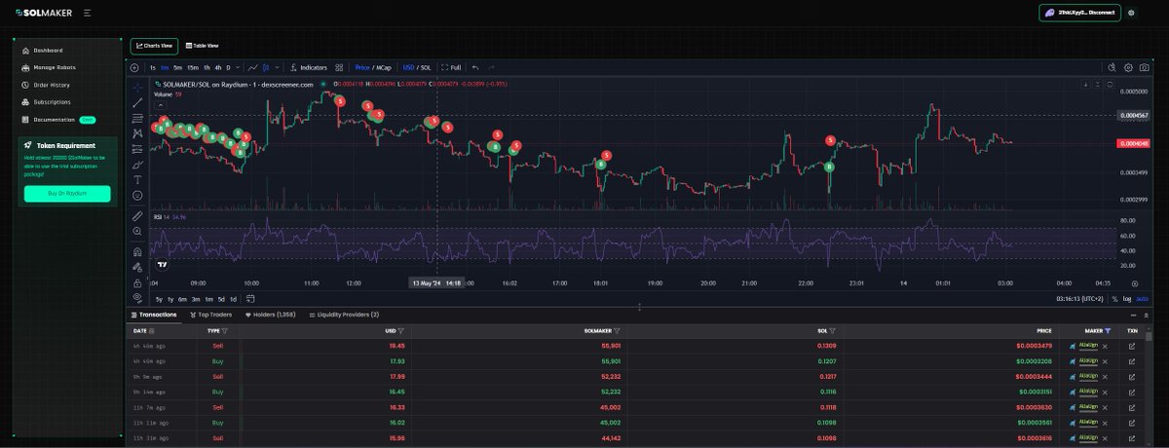Expand the timeframe dropdown arrow after D
The image size is (1169, 448).
click(x=239, y=68)
